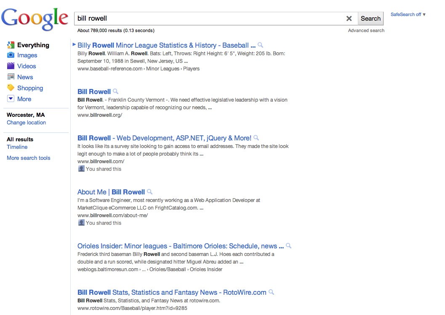The image size is (445, 315).
Task: Click the Worcester, MA location label
Action: [x=26, y=115]
